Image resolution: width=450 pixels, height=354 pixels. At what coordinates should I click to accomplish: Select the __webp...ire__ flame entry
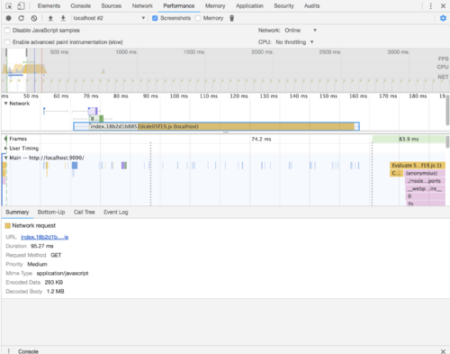(425, 189)
